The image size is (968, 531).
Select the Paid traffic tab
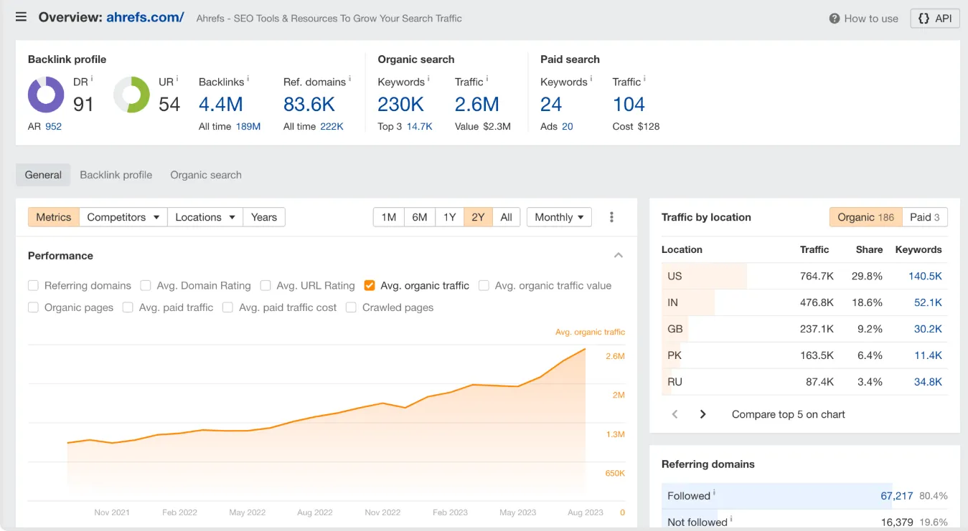[924, 217]
